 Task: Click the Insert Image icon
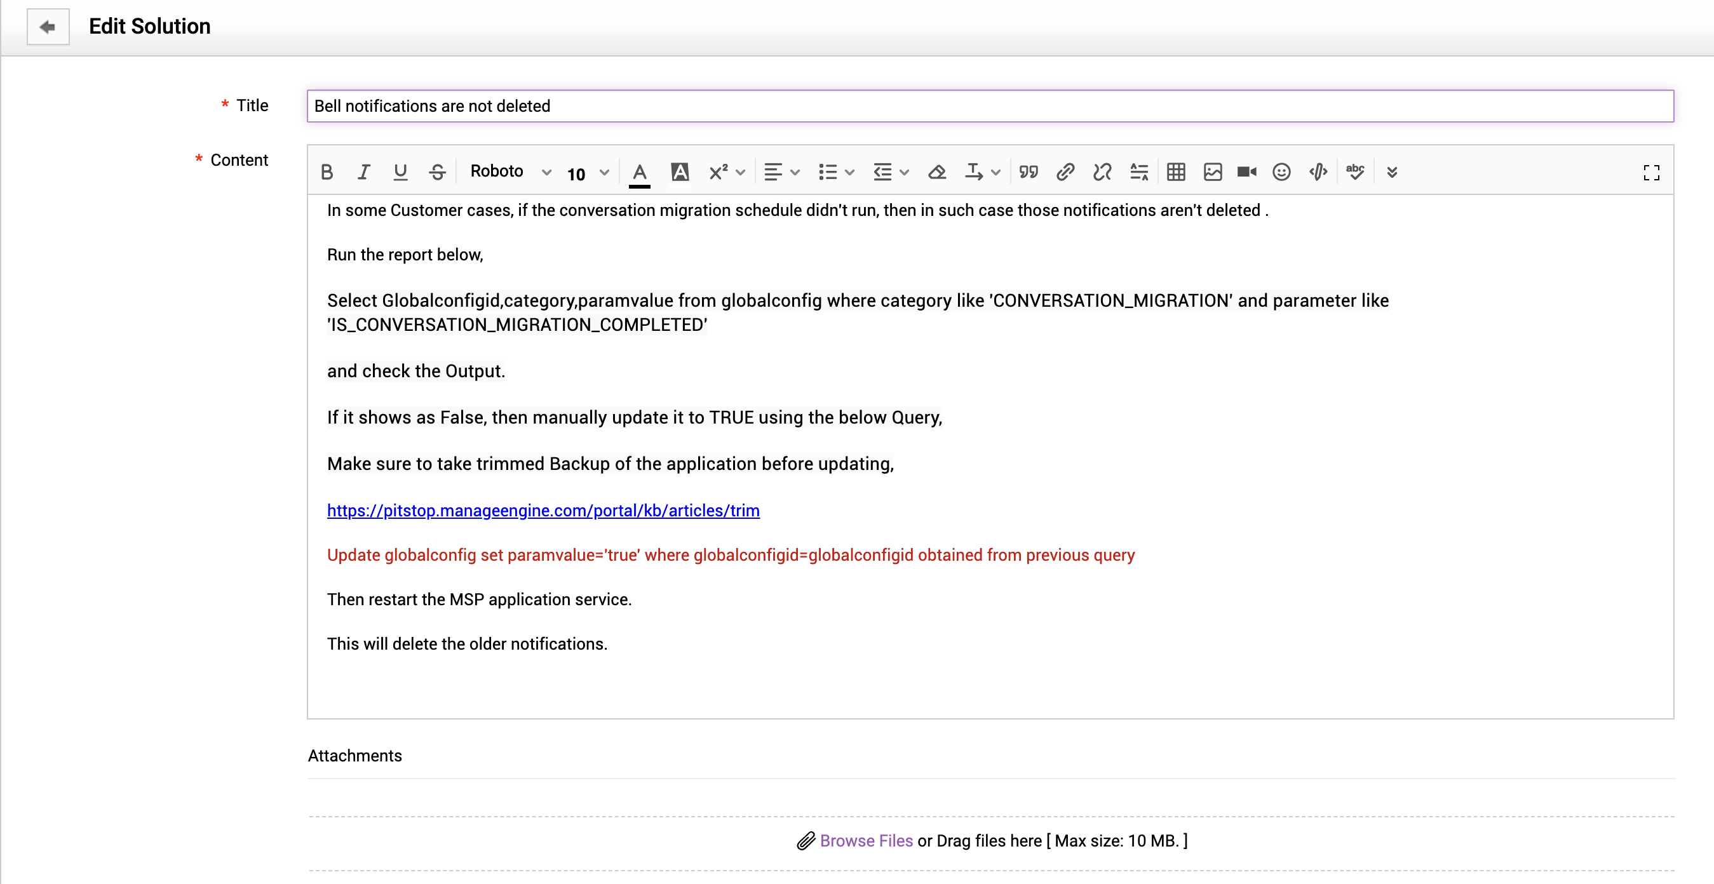click(1212, 171)
